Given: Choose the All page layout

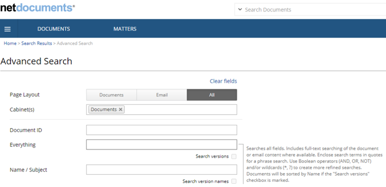Looking at the screenshot, I should (x=212, y=95).
